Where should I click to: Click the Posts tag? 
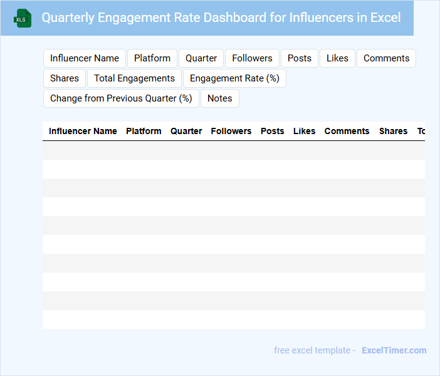(x=300, y=58)
